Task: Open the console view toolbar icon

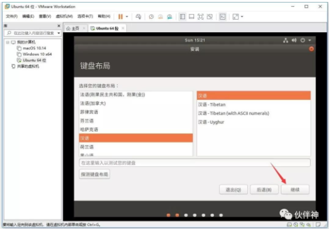Action: pos(223,16)
